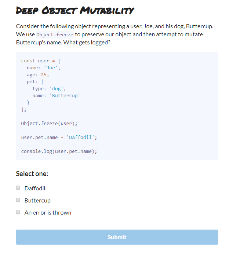Click the 'Buttercup' answer label text
Image resolution: width=233 pixels, height=256 pixels.
point(37,201)
